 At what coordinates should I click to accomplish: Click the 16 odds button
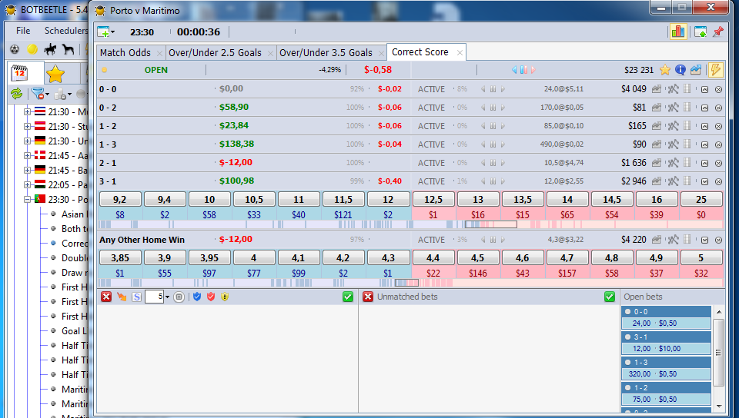pos(657,199)
